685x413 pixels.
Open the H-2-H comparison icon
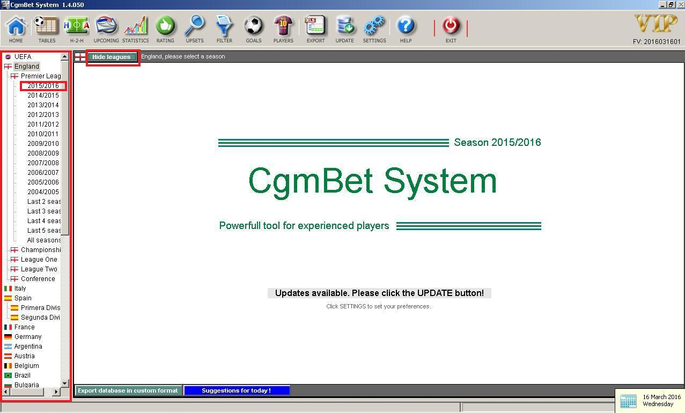(76, 29)
